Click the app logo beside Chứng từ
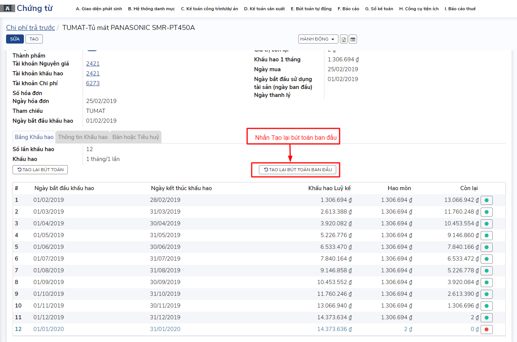This screenshot has height=342, width=517. click(8, 8)
